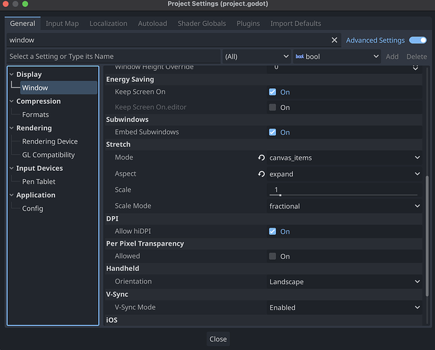Open V-Sync Mode Enabled dropdown

point(344,307)
